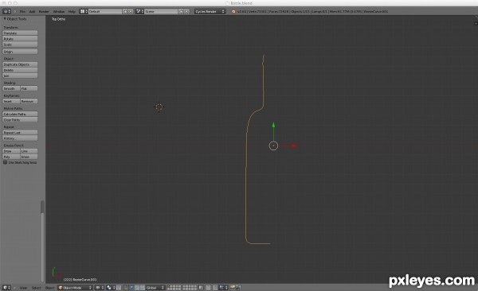This screenshot has height=291, width=478.
Task: Collapse the Object Tools panel triangle
Action: (x=5, y=19)
